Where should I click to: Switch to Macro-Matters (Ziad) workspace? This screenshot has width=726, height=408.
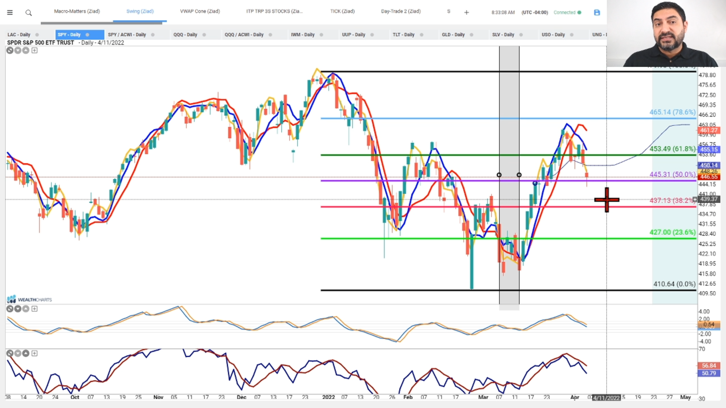click(77, 11)
